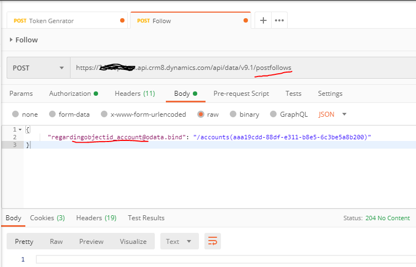
Task: Click unsaved dot on Token Genrator tab
Action: tap(122, 20)
